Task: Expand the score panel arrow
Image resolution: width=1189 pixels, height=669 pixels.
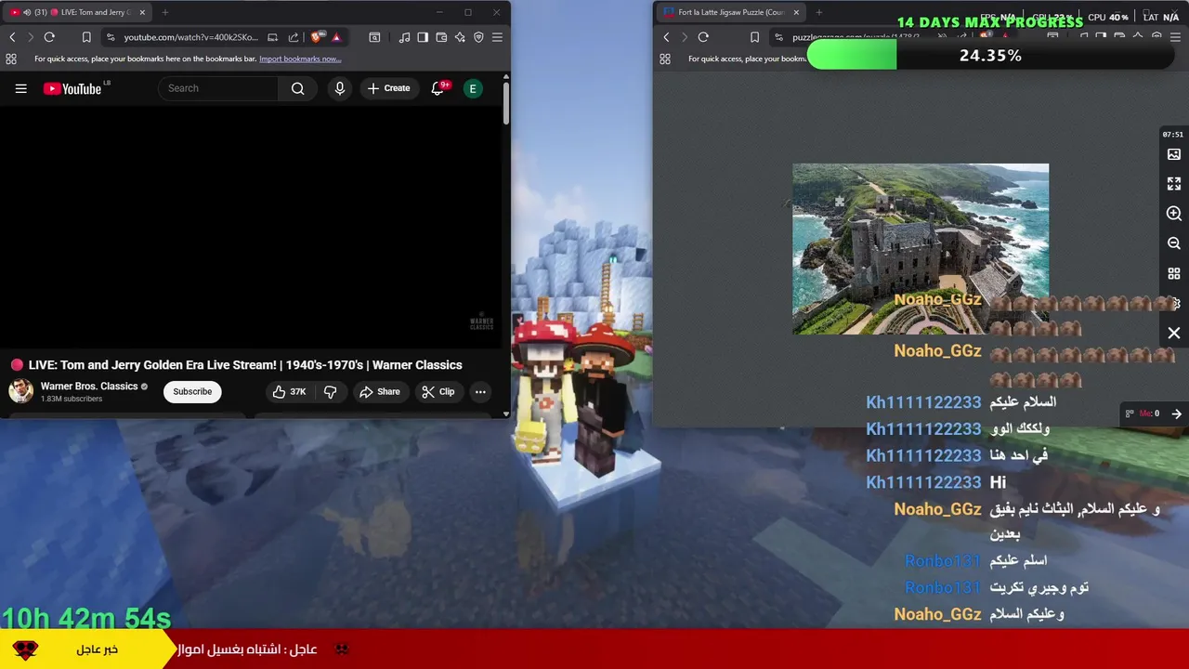Action: click(x=1177, y=413)
